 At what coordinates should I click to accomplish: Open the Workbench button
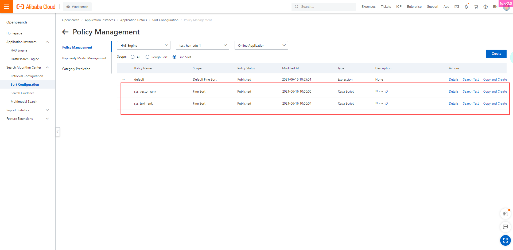(77, 7)
